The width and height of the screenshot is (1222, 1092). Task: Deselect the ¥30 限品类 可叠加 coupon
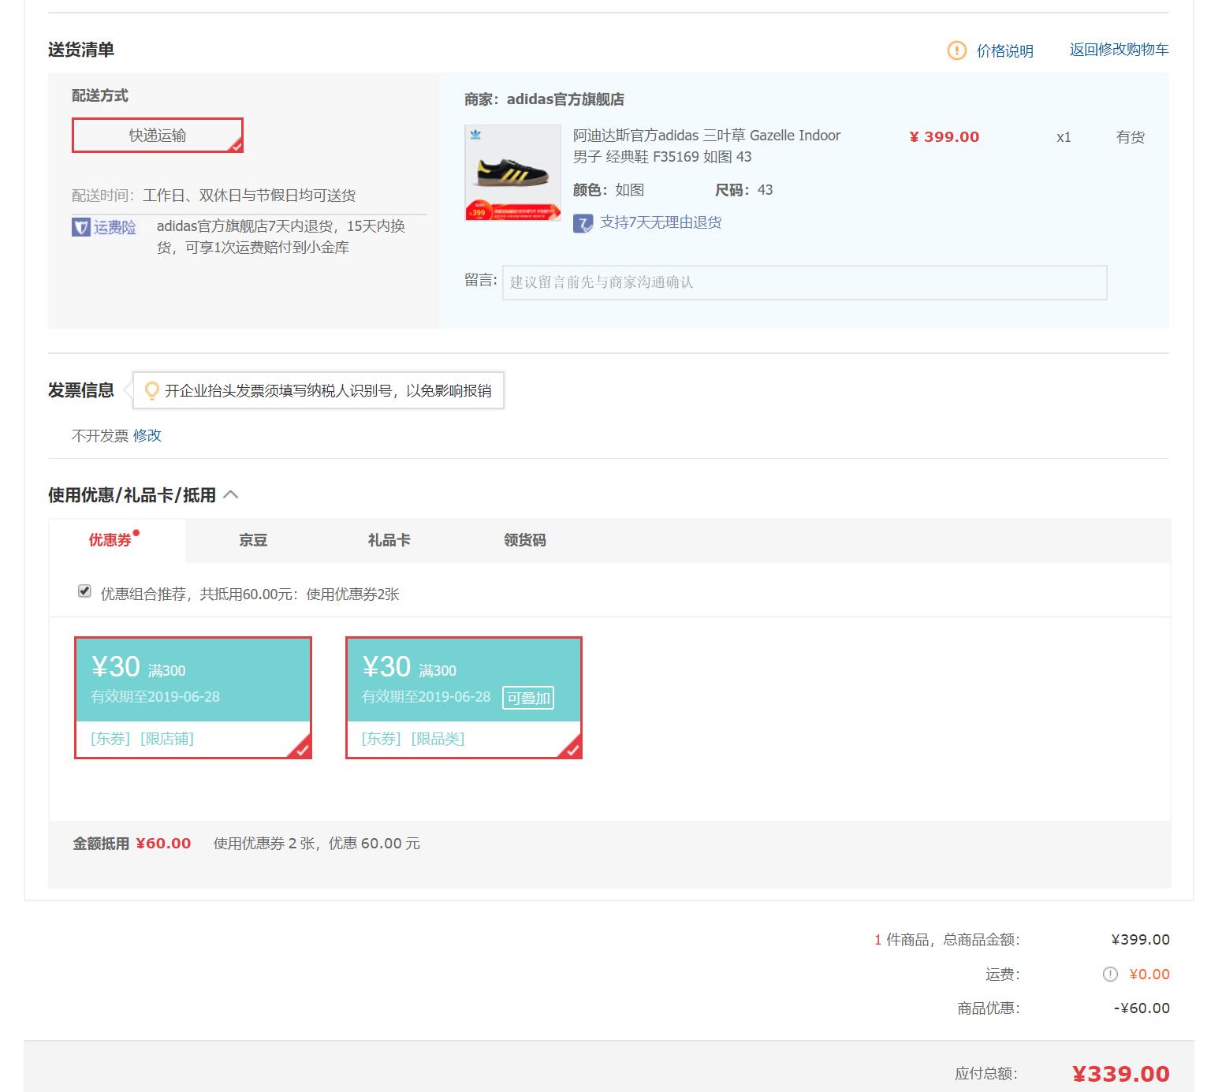click(x=464, y=698)
